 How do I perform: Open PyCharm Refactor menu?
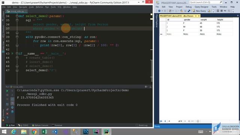pos(39,7)
